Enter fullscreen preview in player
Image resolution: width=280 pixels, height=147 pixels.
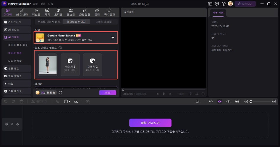[203, 94]
